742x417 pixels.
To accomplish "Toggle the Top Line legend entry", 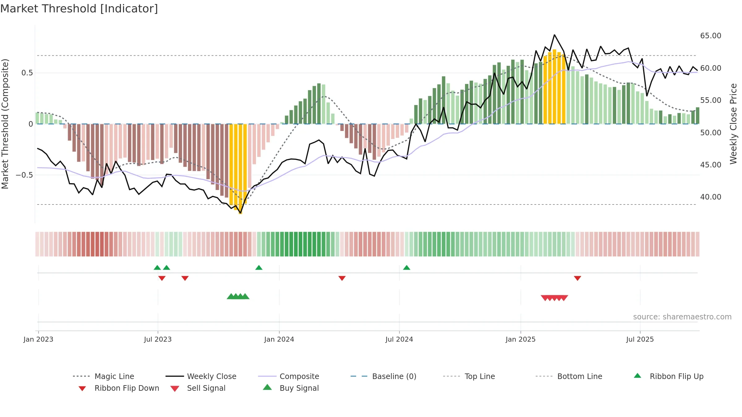I will pyautogui.click(x=469, y=376).
